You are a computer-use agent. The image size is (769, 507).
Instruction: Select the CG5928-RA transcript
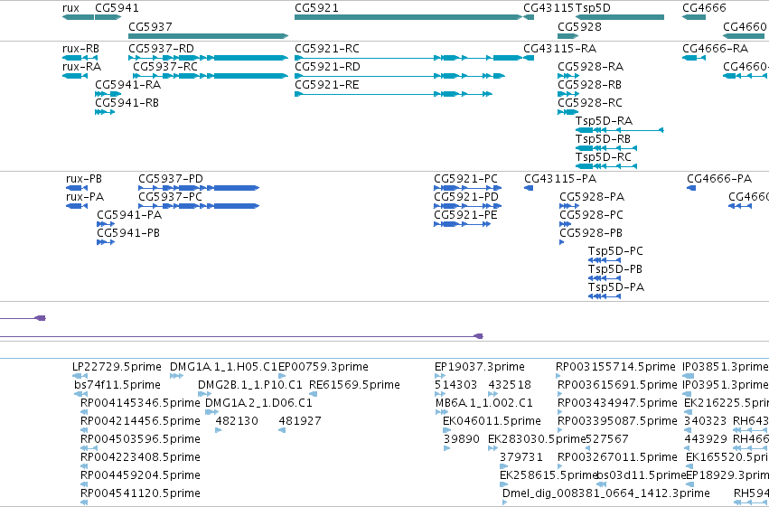(x=568, y=76)
